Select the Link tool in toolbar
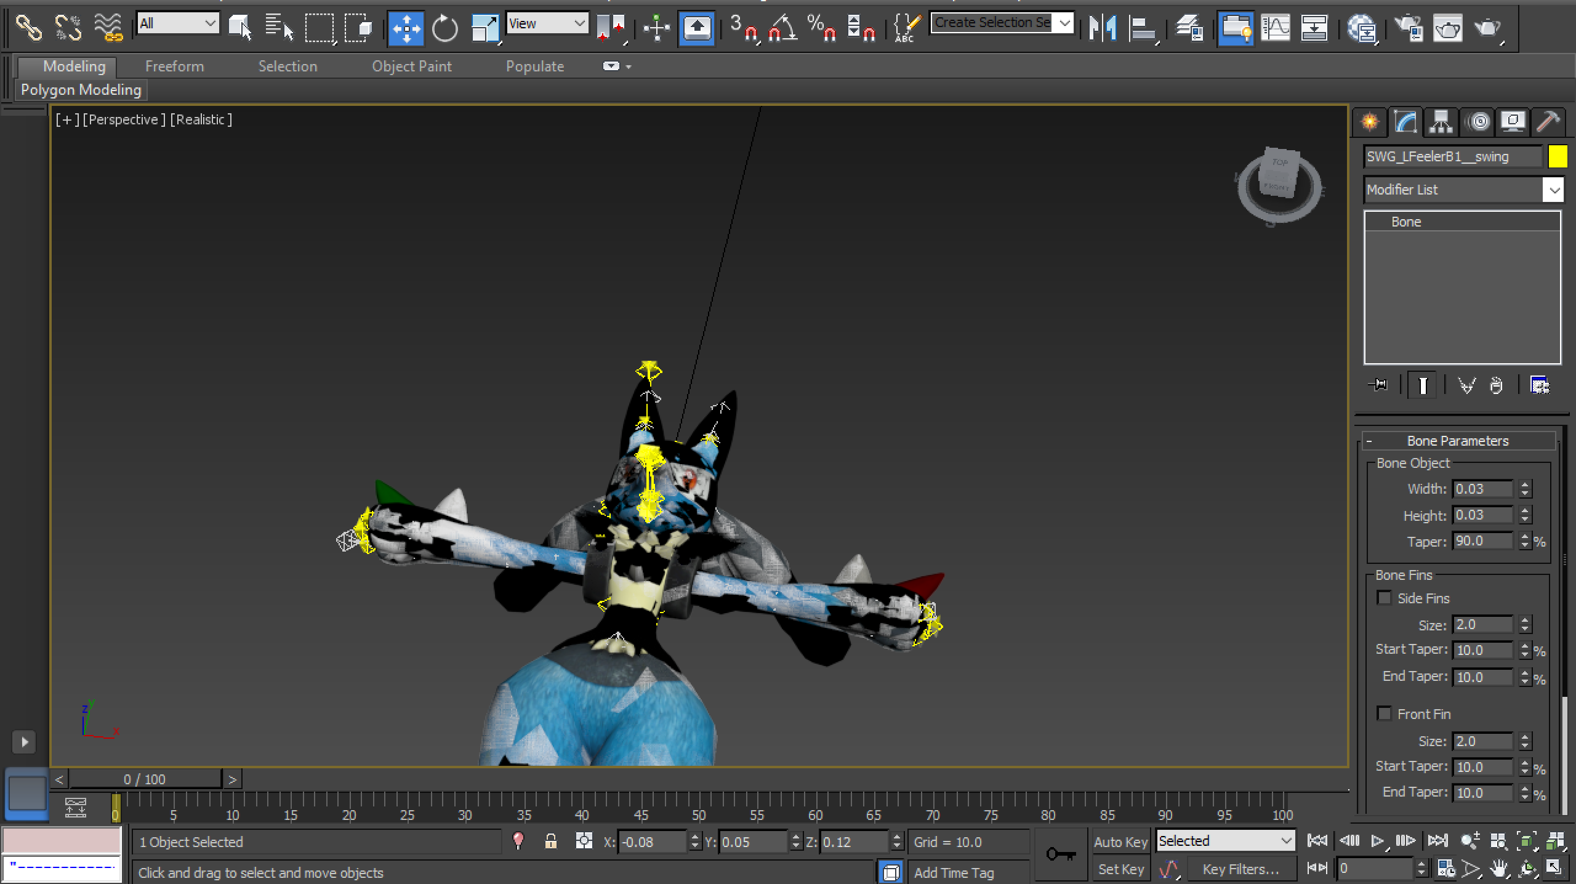The image size is (1576, 884). 28,28
